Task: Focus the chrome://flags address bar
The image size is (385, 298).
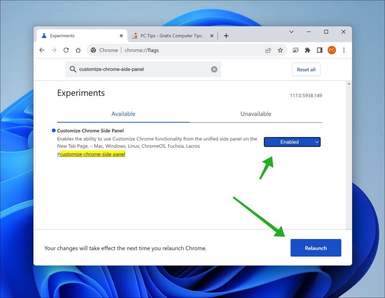Action: coord(186,50)
